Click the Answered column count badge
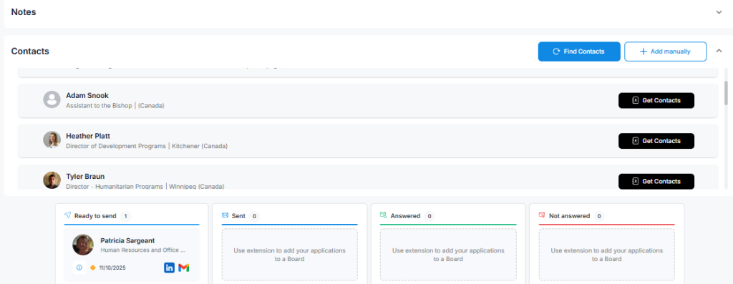 click(x=429, y=216)
